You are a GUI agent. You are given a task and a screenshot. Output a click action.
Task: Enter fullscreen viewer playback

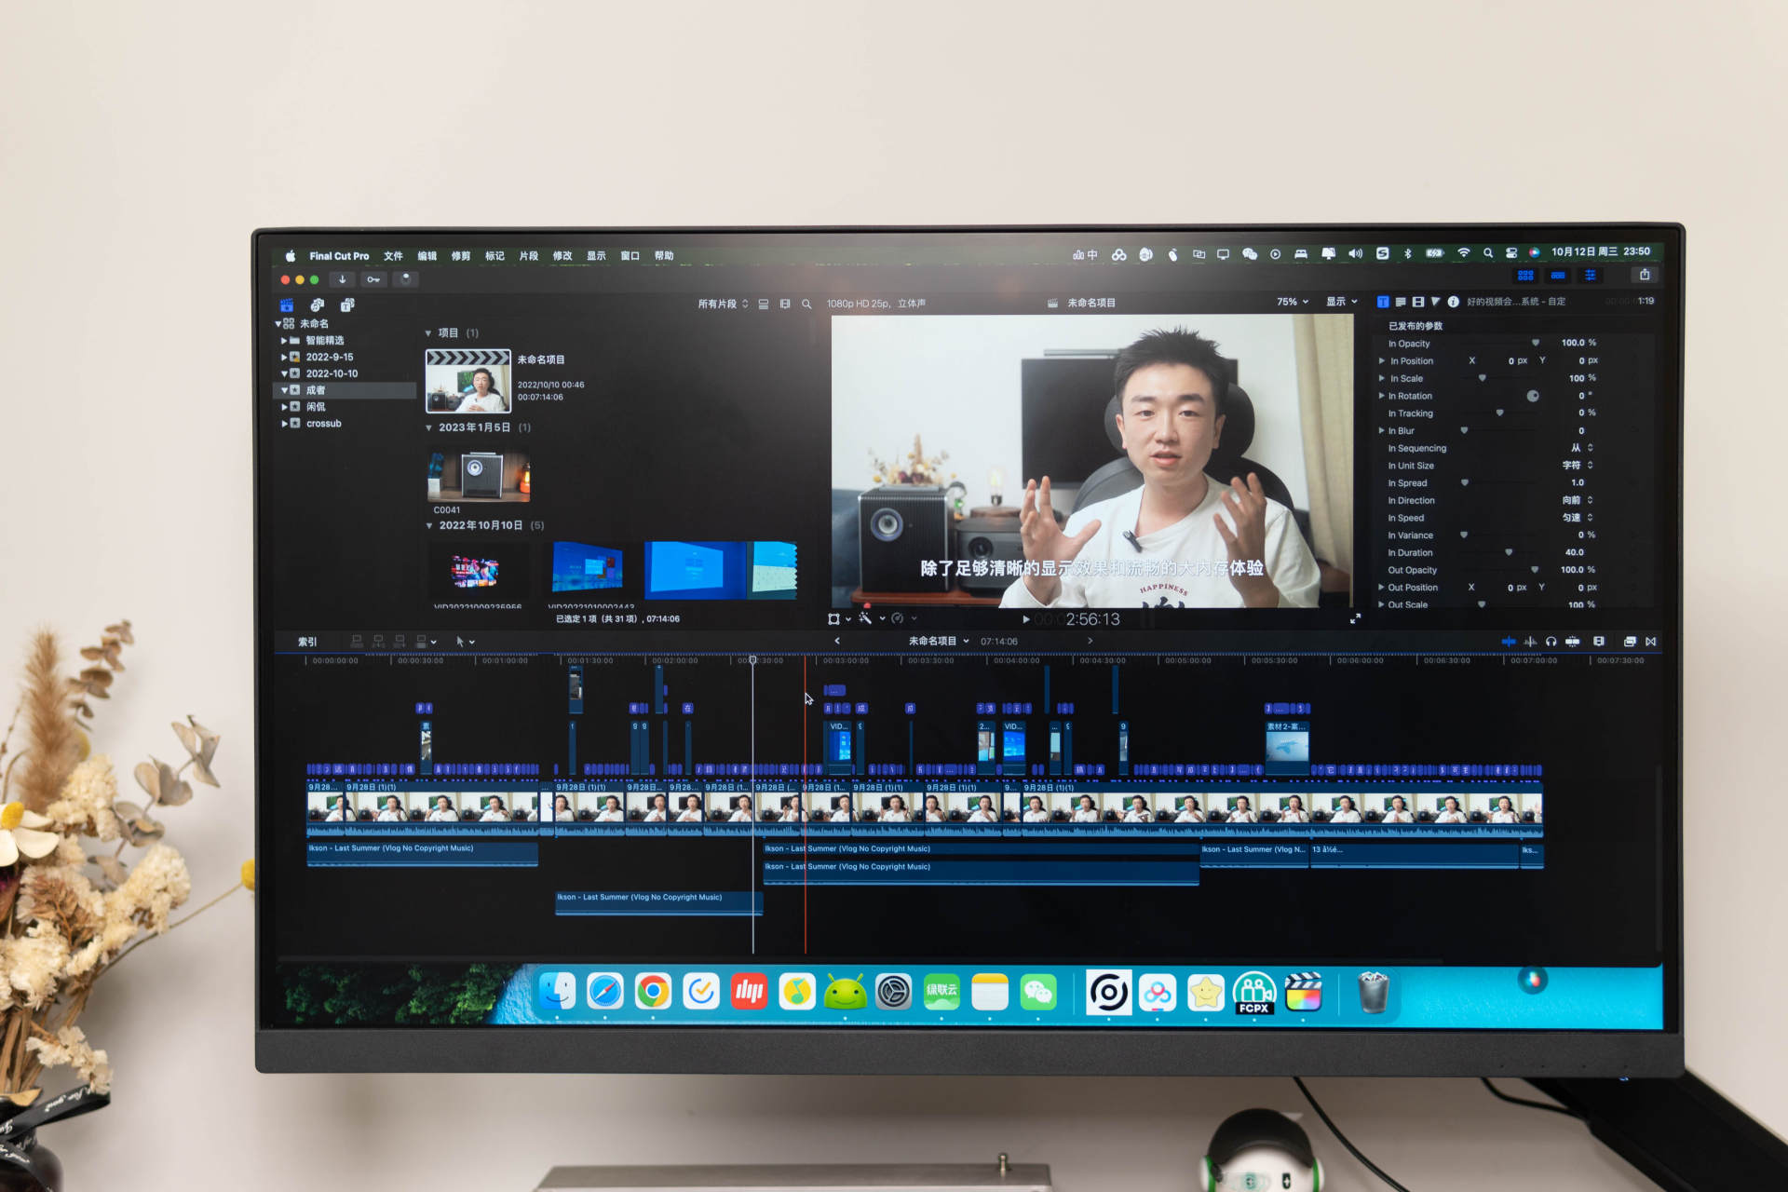(x=1355, y=619)
